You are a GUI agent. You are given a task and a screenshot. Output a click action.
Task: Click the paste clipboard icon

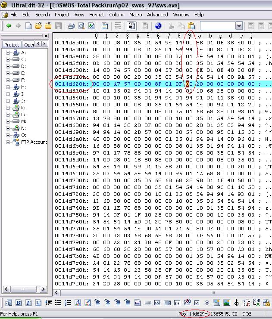pyautogui.click(x=191, y=26)
